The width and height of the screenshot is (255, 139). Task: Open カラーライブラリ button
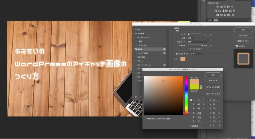(213, 94)
